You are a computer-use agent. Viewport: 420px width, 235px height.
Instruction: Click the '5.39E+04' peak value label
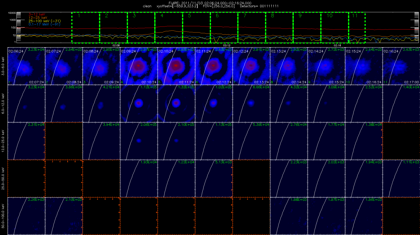(x=261, y=125)
